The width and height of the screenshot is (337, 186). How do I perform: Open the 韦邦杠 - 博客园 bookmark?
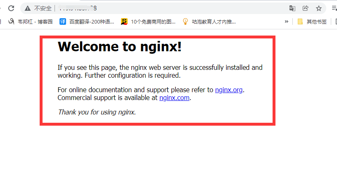[30, 21]
